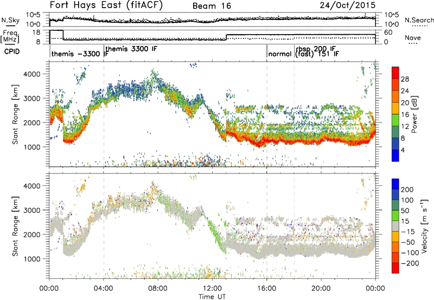
Task: Click the Nave legend label
Action: click(413, 37)
